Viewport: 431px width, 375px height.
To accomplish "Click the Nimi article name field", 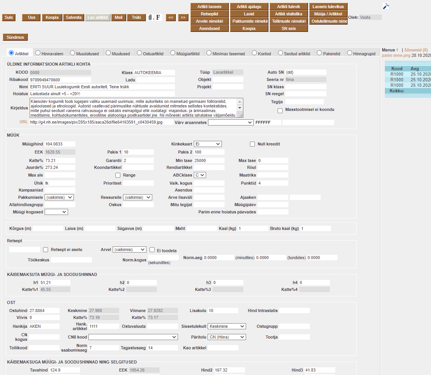I will pos(102,87).
